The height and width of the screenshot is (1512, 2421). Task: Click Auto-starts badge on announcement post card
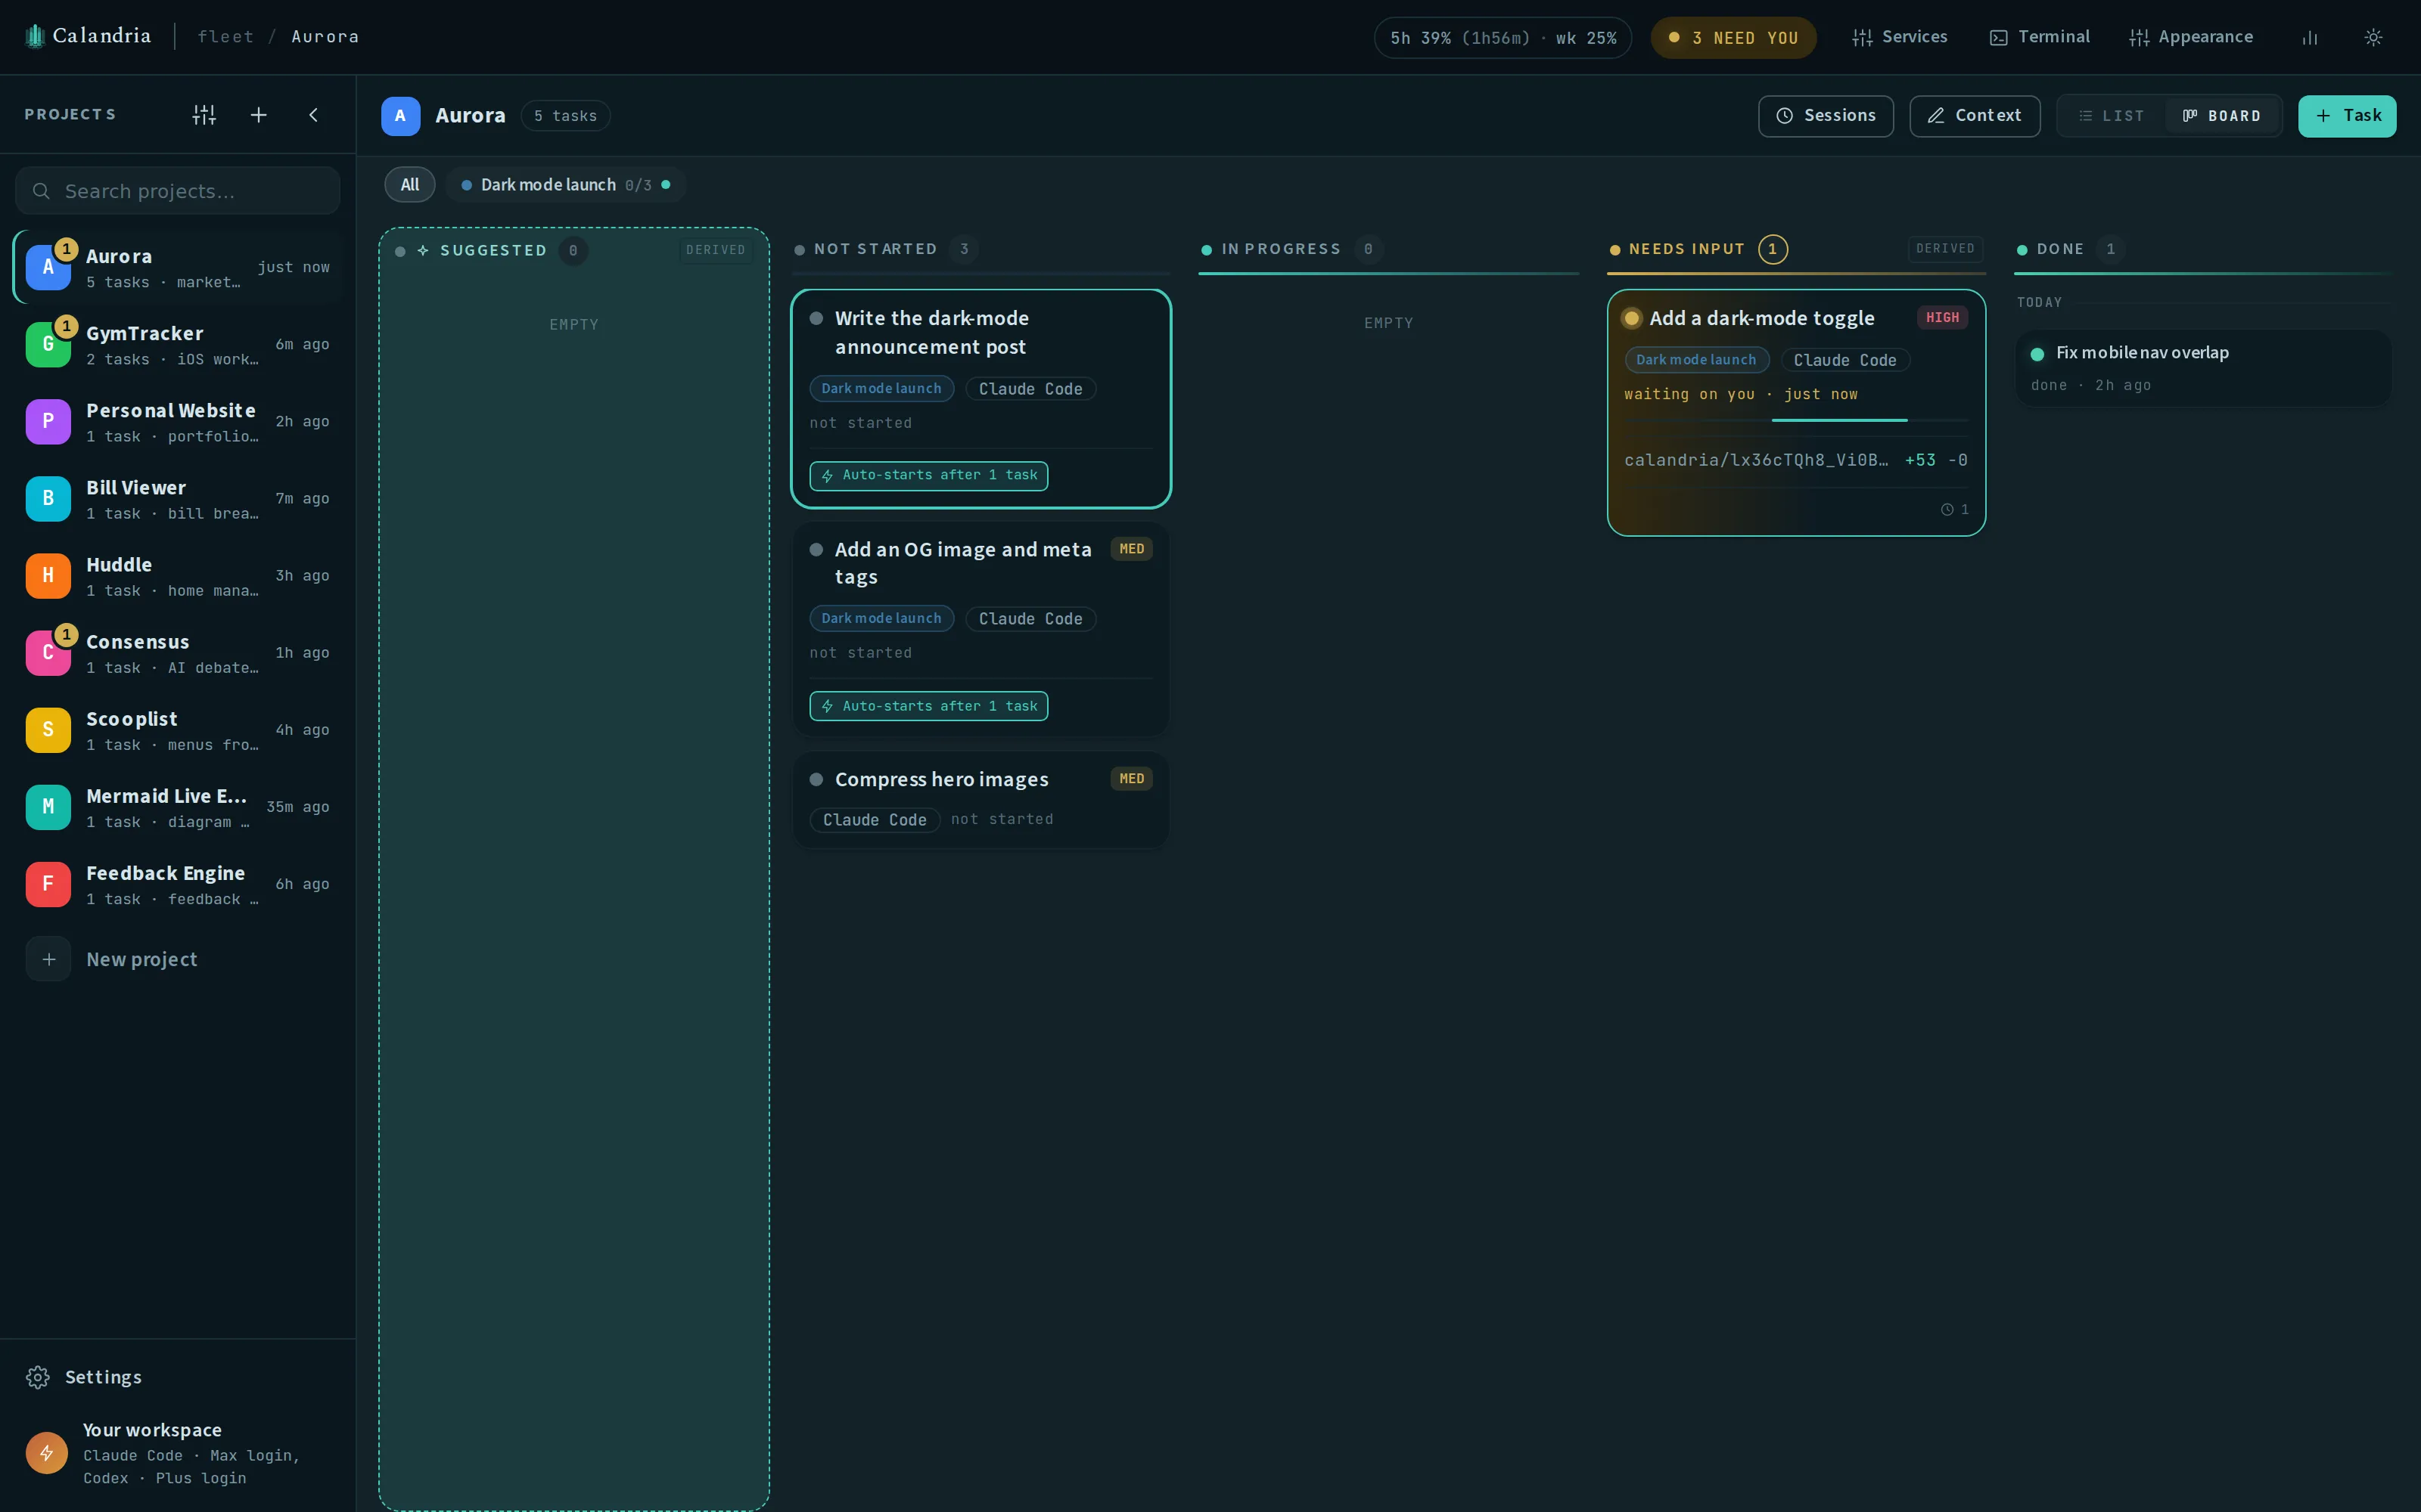click(x=928, y=476)
